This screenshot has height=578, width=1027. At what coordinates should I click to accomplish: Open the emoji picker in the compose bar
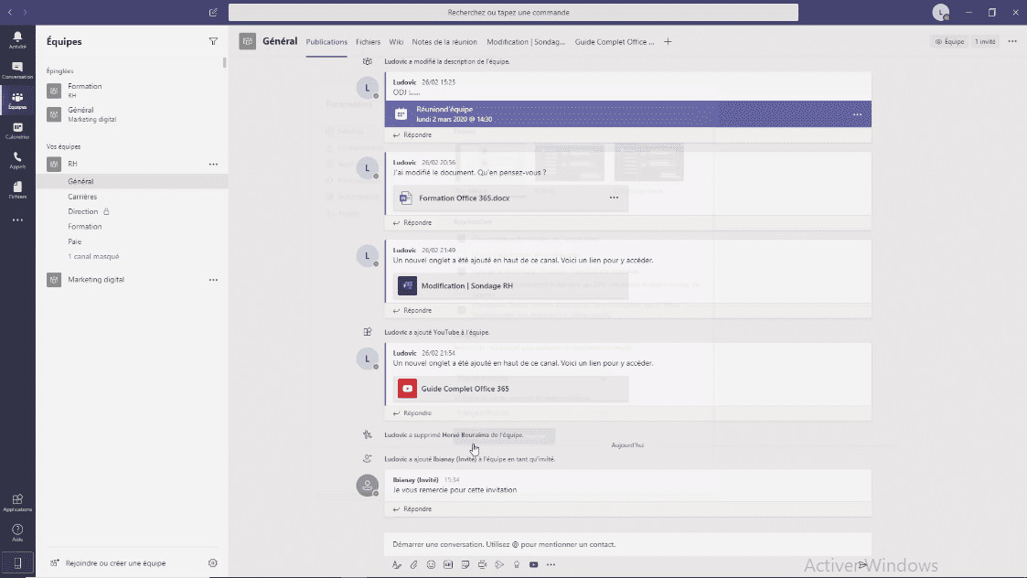pyautogui.click(x=431, y=564)
